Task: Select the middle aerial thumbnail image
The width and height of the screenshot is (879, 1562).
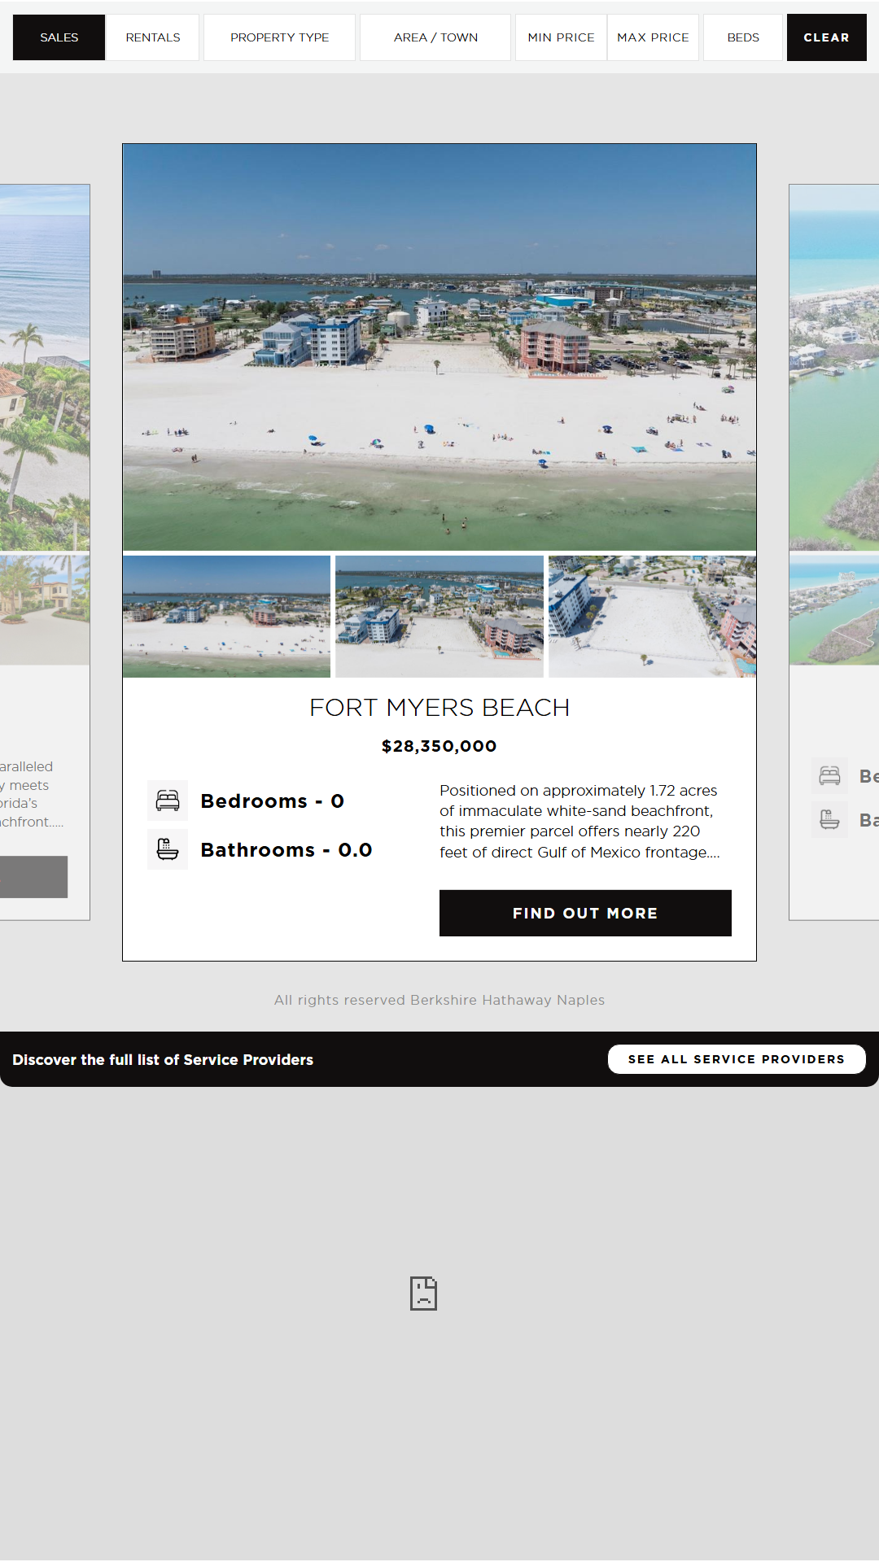Action: (x=439, y=617)
